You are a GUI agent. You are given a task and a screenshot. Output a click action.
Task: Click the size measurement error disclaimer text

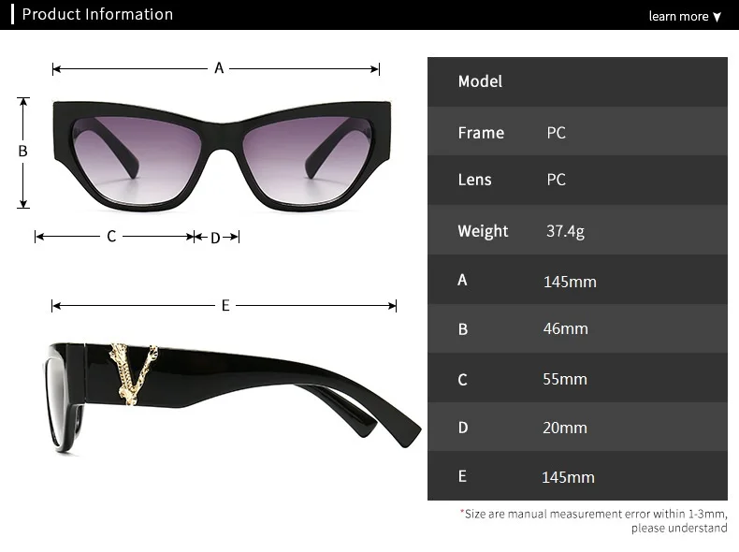[x=593, y=521]
